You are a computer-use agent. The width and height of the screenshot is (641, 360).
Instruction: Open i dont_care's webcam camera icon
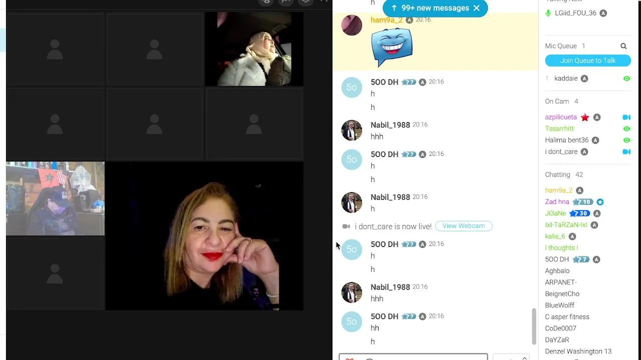pos(626,151)
